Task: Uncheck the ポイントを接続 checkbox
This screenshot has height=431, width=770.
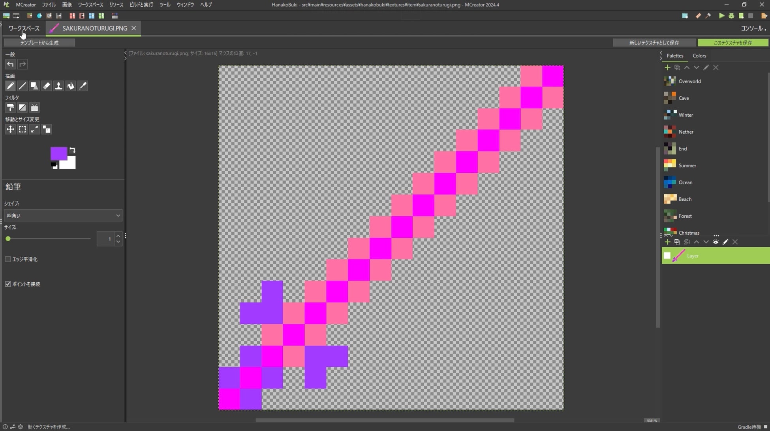Action: [x=8, y=284]
